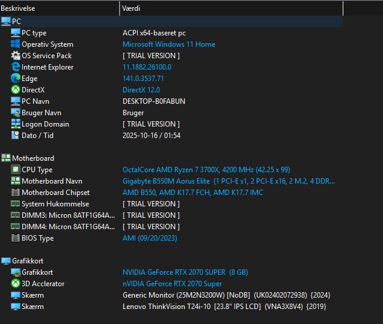Select the Generic Monitor (25M2N3200W) value
This screenshot has height=324, width=383.
click(227, 295)
